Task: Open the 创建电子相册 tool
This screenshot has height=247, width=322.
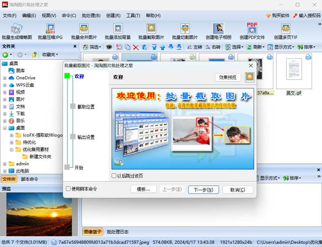Action: (x=219, y=31)
